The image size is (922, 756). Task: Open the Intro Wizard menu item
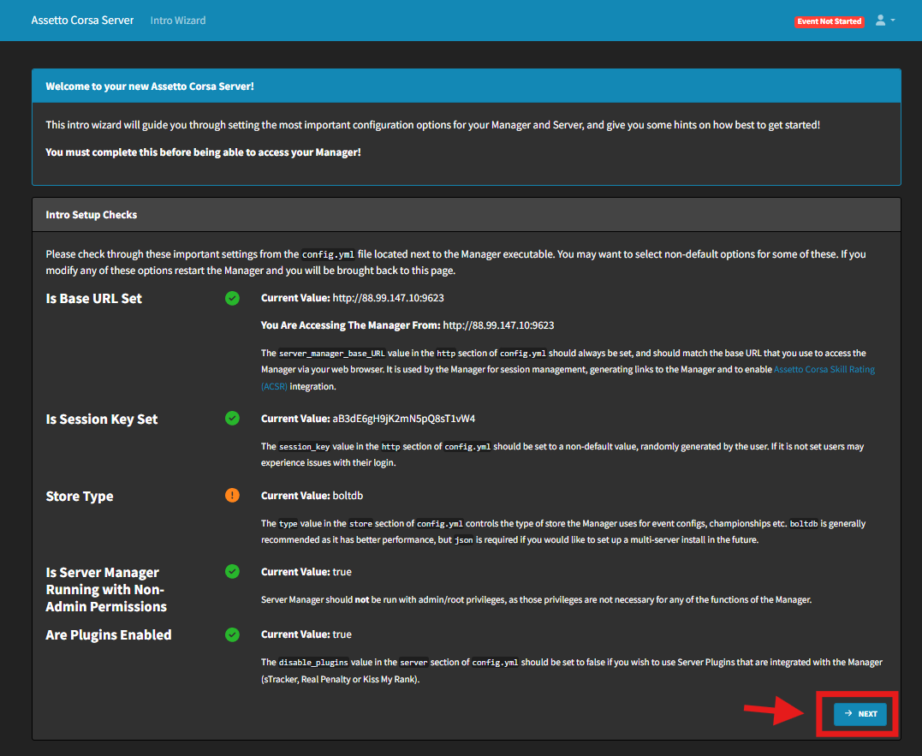tap(177, 21)
